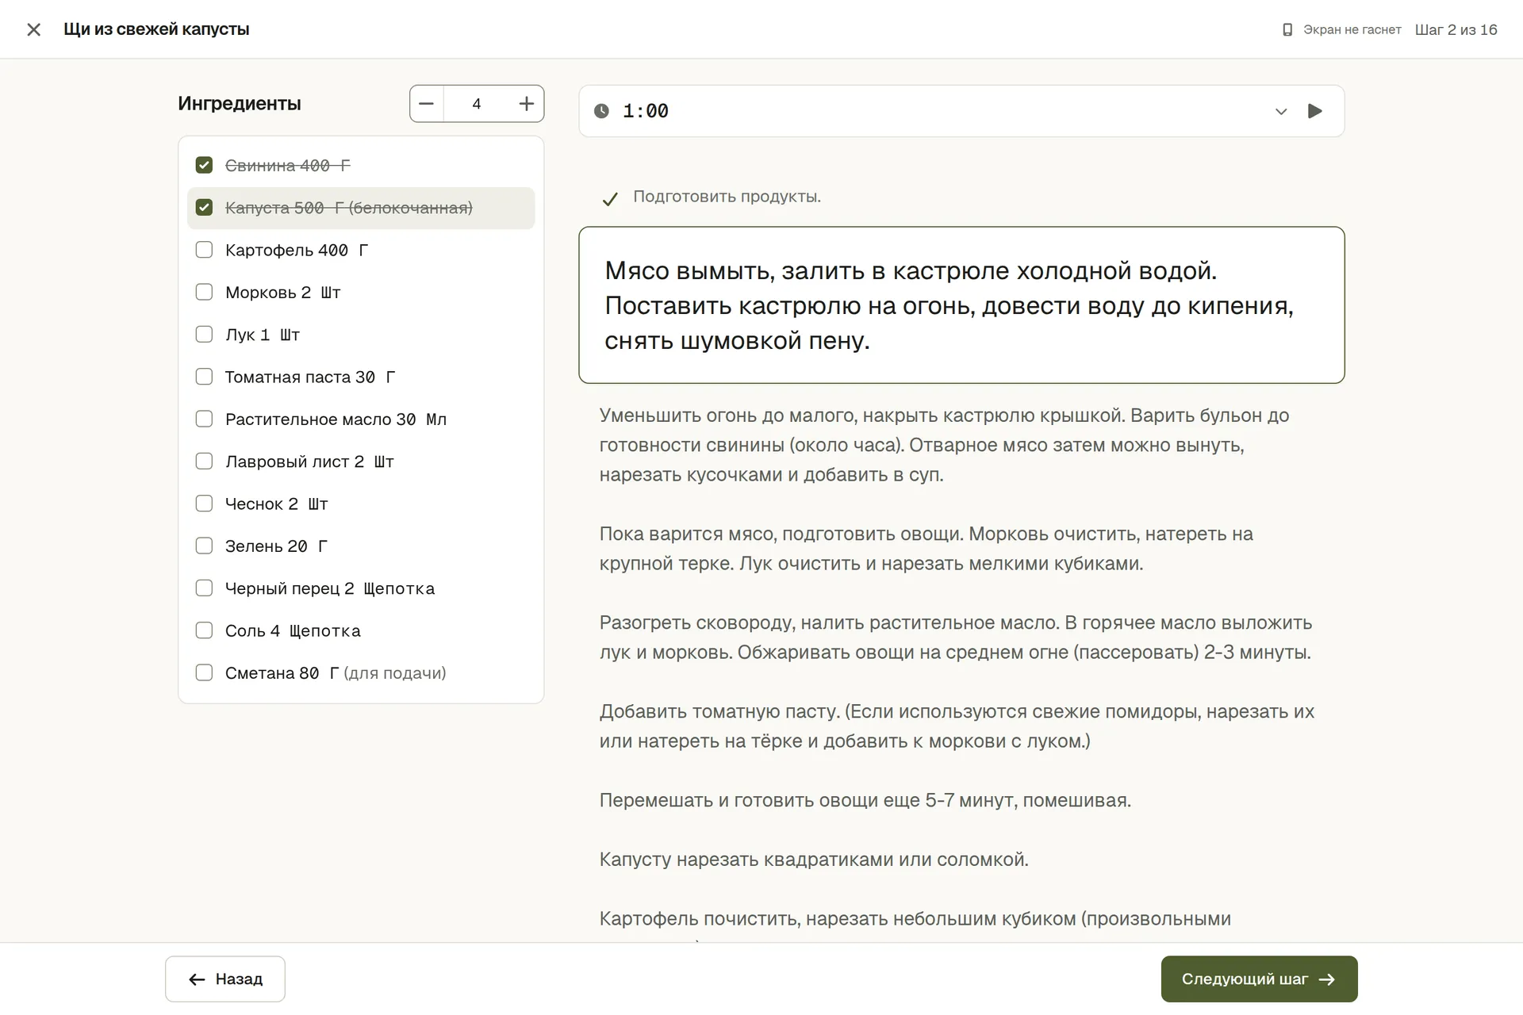The width and height of the screenshot is (1523, 1015).
Task: Click the clock icon next to timer
Action: click(x=602, y=111)
